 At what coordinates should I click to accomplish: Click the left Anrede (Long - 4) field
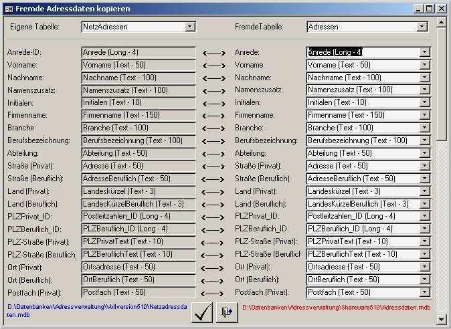pos(139,52)
